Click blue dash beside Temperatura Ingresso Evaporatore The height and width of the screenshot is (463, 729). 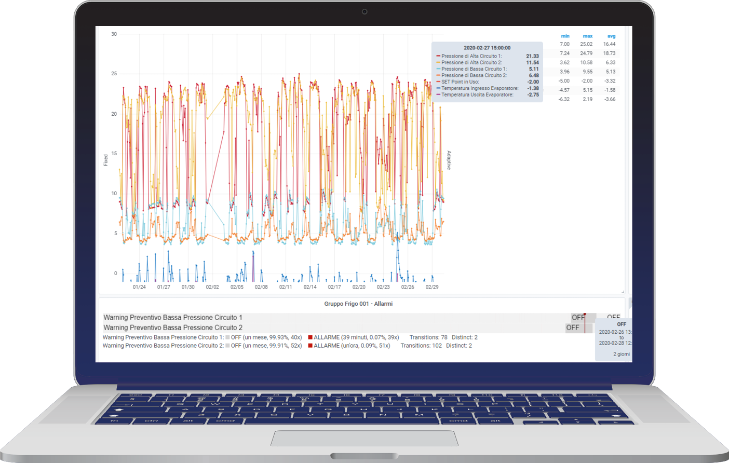point(438,88)
